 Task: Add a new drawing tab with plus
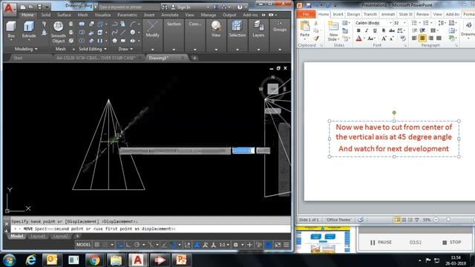coord(194,58)
